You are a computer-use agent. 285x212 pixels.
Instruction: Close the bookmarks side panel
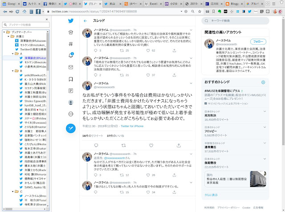[x=47, y=19]
